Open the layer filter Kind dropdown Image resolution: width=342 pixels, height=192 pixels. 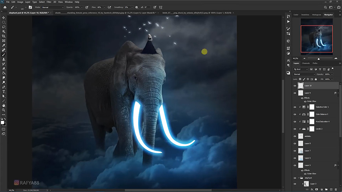pos(301,69)
